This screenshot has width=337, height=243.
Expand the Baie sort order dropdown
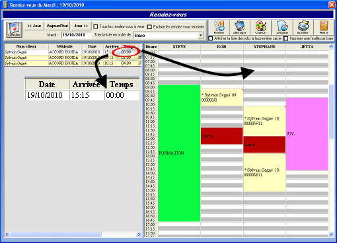[x=200, y=35]
